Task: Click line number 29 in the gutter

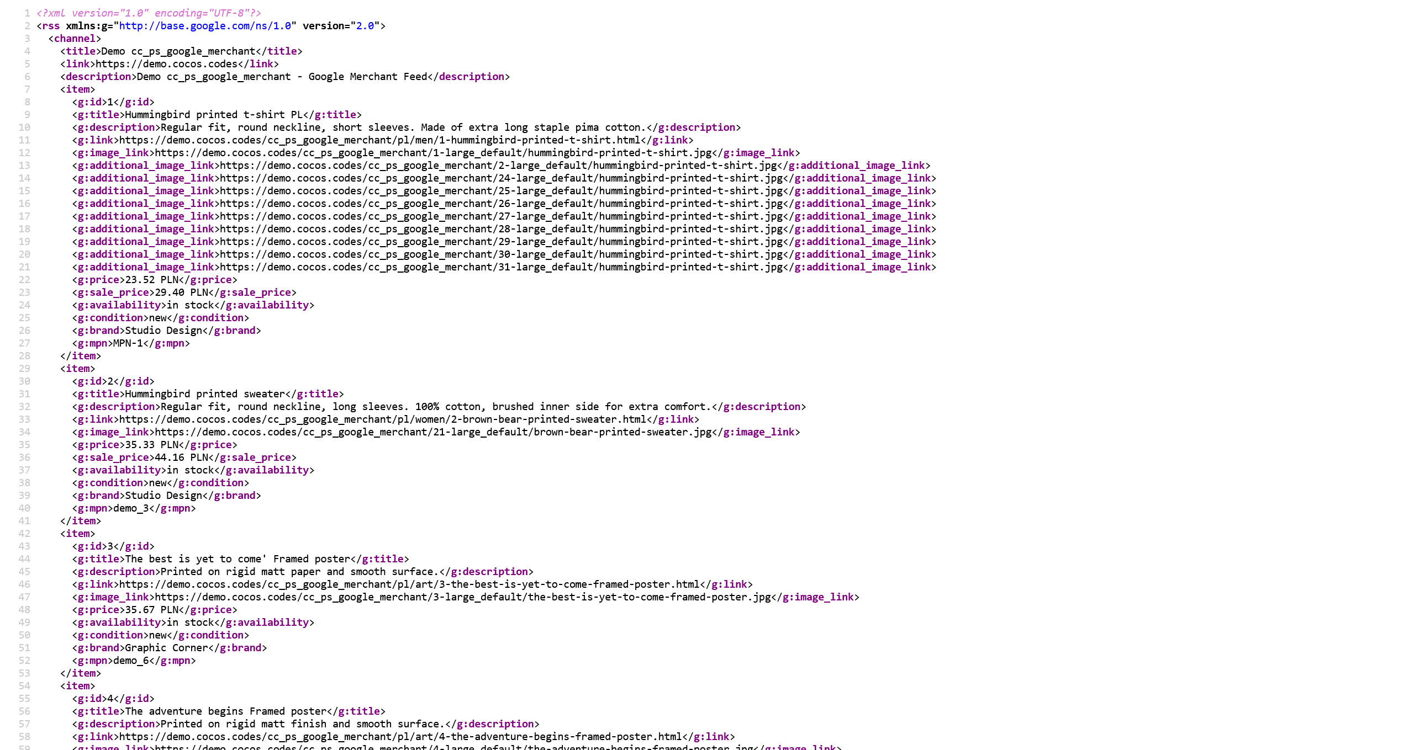Action: coord(24,369)
